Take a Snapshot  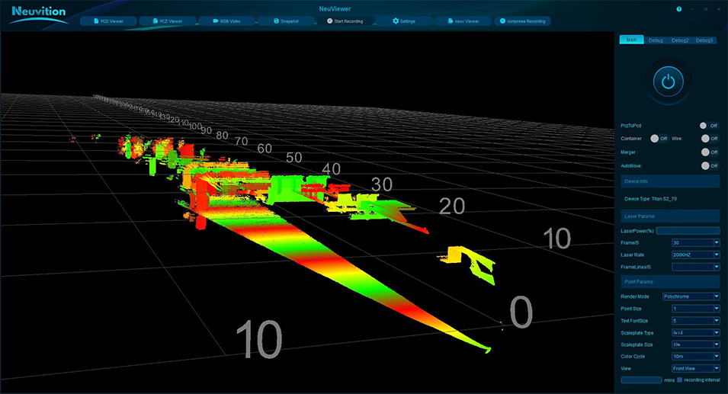click(x=286, y=21)
